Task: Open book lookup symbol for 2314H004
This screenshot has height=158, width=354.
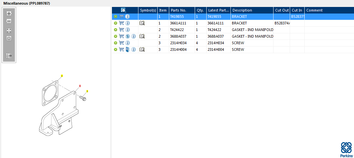Action: click(142, 49)
